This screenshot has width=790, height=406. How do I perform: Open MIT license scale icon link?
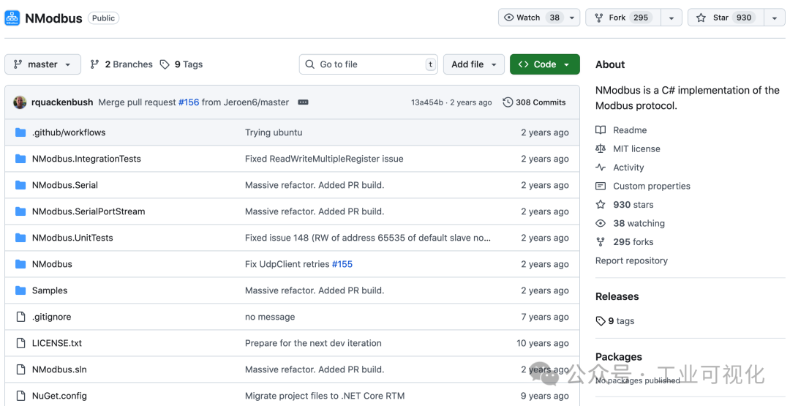tap(601, 149)
